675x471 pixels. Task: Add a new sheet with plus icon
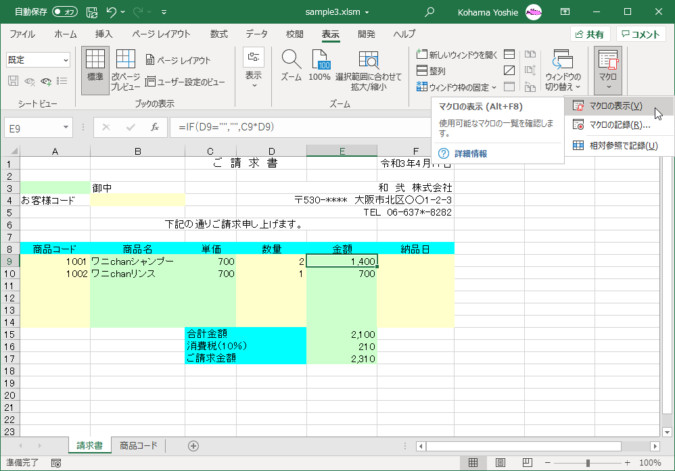click(x=193, y=446)
